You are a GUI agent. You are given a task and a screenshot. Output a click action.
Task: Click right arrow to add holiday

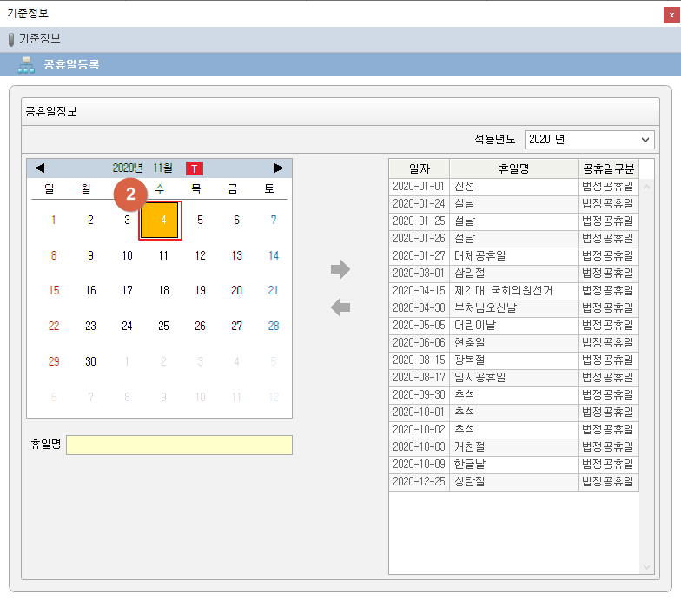[340, 270]
